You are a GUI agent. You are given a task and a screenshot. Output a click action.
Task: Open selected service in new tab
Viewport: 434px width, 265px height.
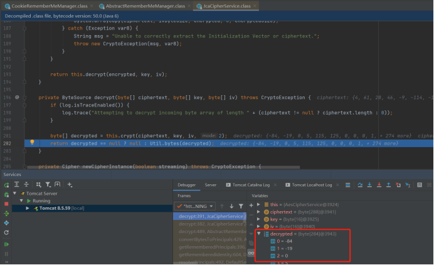(x=57, y=185)
